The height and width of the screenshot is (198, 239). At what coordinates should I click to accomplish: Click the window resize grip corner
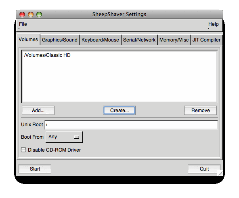[x=220, y=173]
